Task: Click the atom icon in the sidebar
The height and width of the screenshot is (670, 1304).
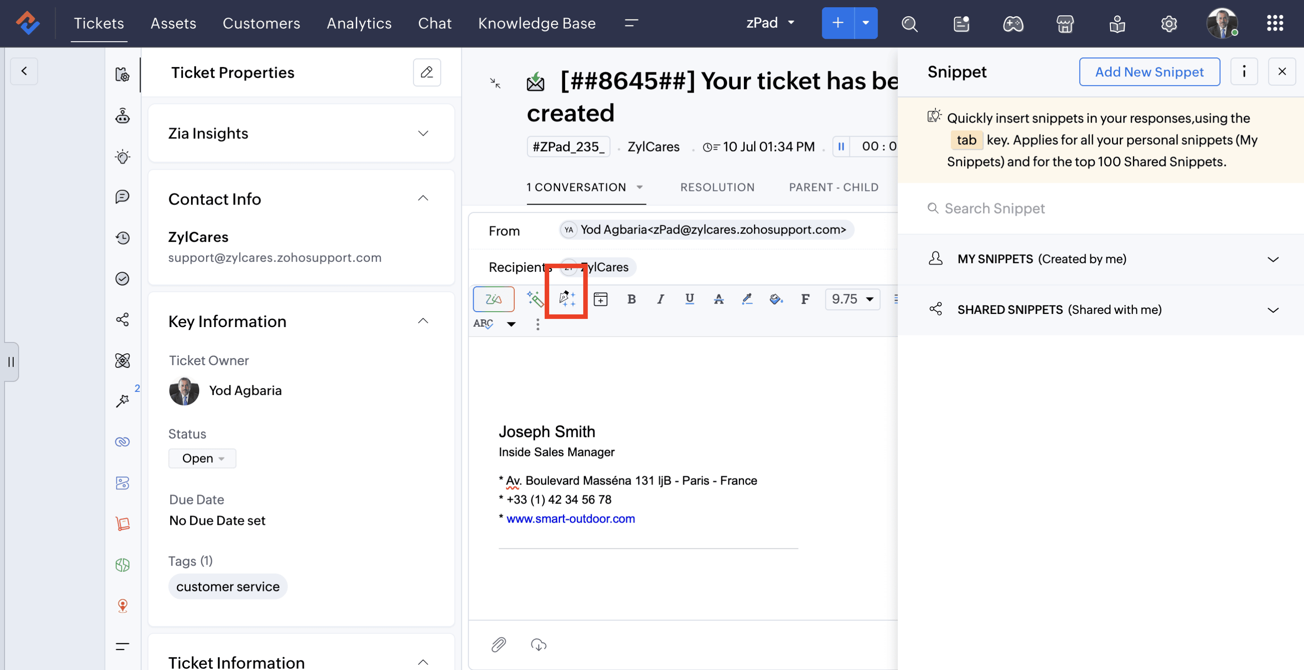Action: pos(123,361)
